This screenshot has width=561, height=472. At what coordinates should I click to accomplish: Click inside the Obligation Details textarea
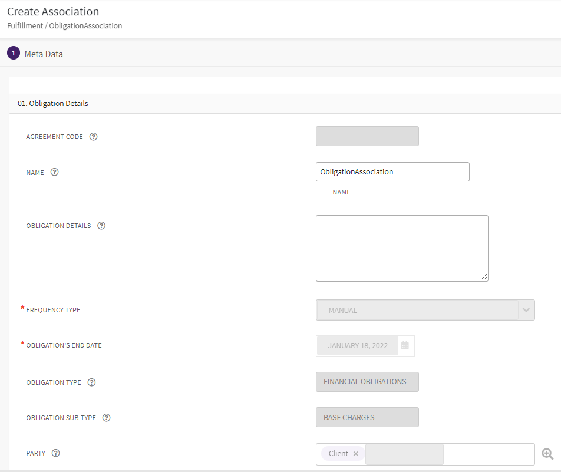(402, 248)
